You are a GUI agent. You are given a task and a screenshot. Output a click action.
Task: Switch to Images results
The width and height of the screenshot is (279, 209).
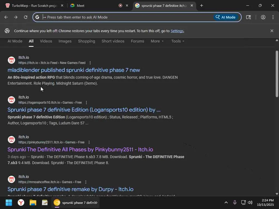point(65,41)
